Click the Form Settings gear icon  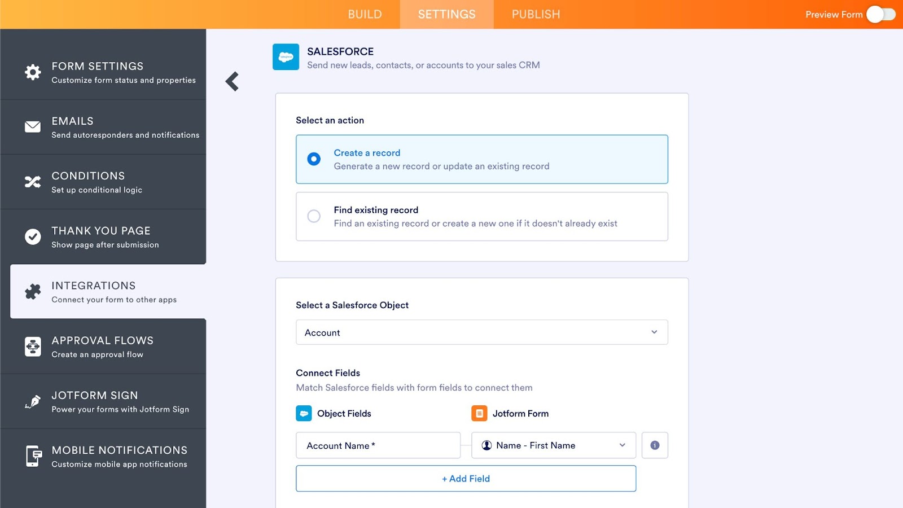click(x=33, y=72)
